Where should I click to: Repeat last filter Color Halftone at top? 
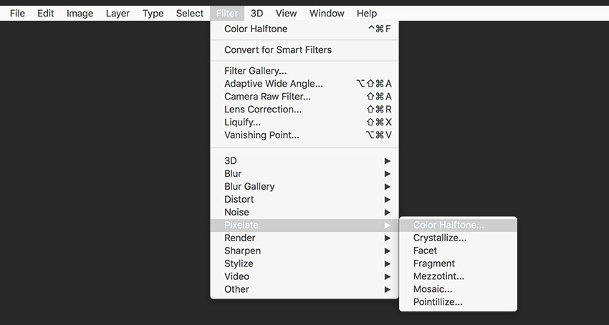256,29
